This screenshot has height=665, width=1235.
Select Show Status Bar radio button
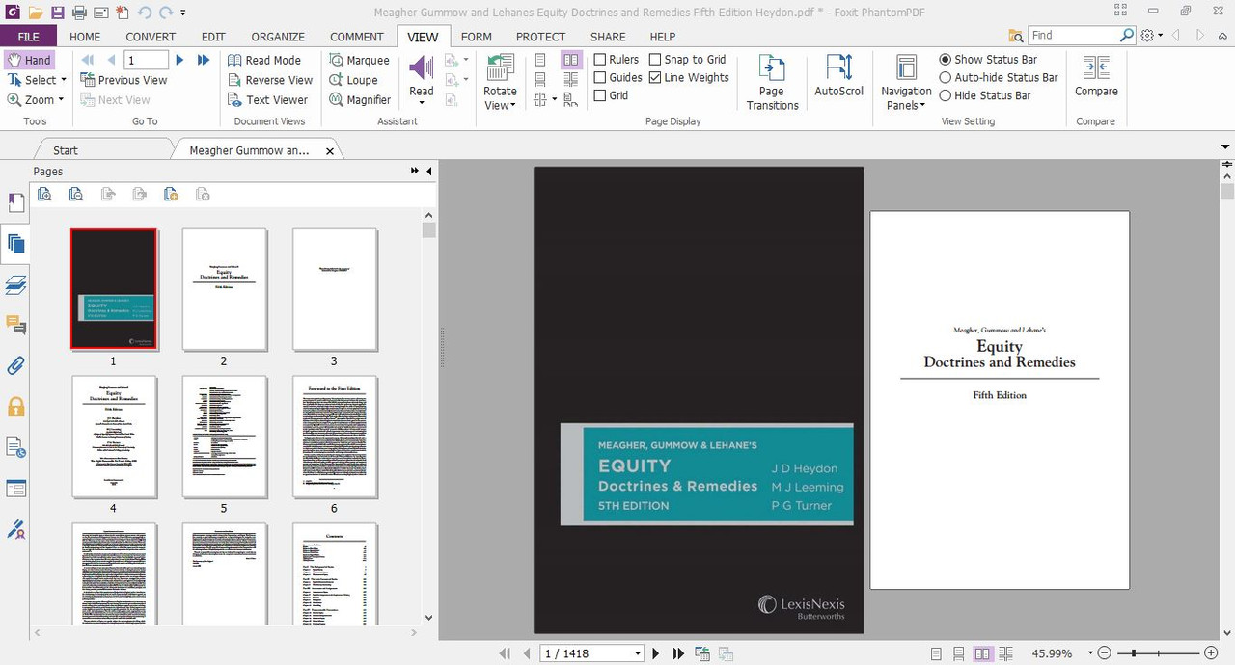946,60
